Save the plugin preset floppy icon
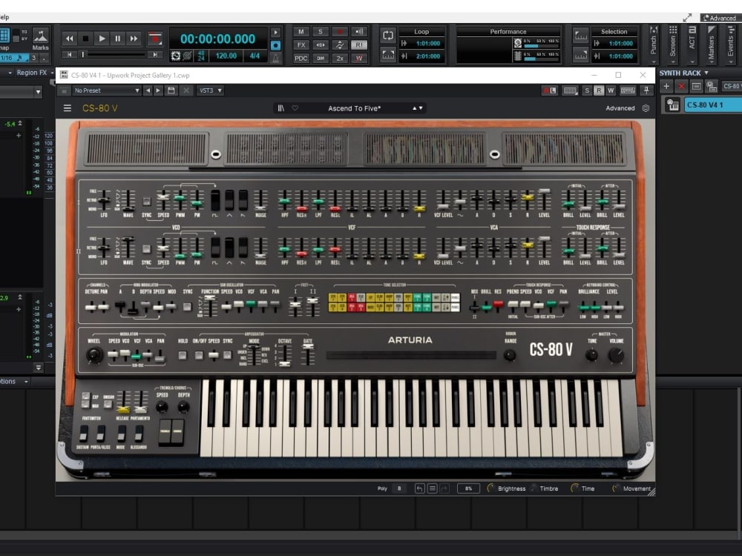This screenshot has width=742, height=556. 171,90
